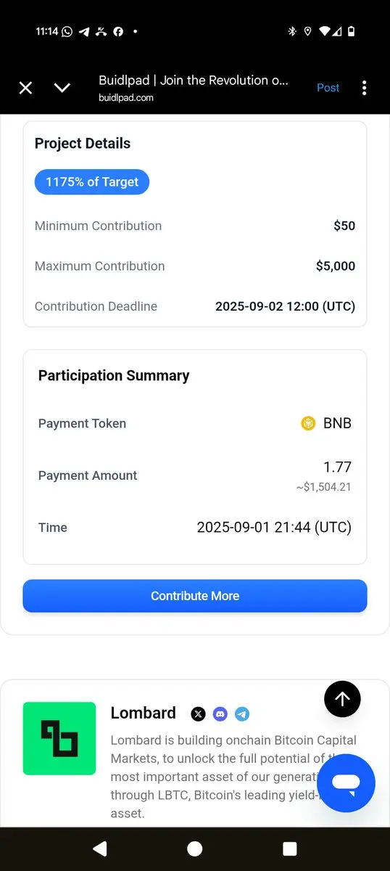Viewport: 390px width, 871px height.
Task: Select the Lombard project name heading
Action: [144, 713]
